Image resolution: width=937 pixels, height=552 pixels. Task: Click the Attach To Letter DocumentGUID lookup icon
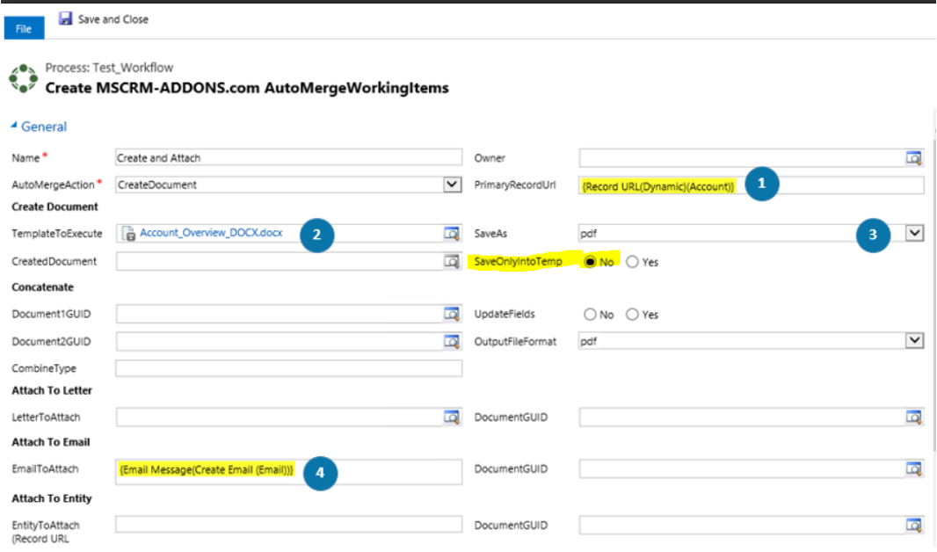913,417
